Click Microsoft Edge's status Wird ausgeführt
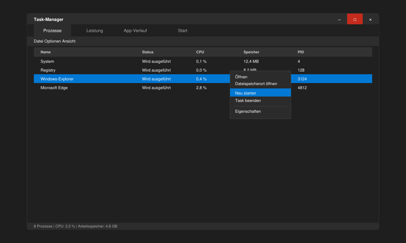Image resolution: width=406 pixels, height=243 pixels. [x=156, y=88]
